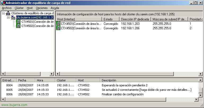The width and height of the screenshot is (204, 108).
Task: Click the window resize grip corner
Action: point(202,105)
